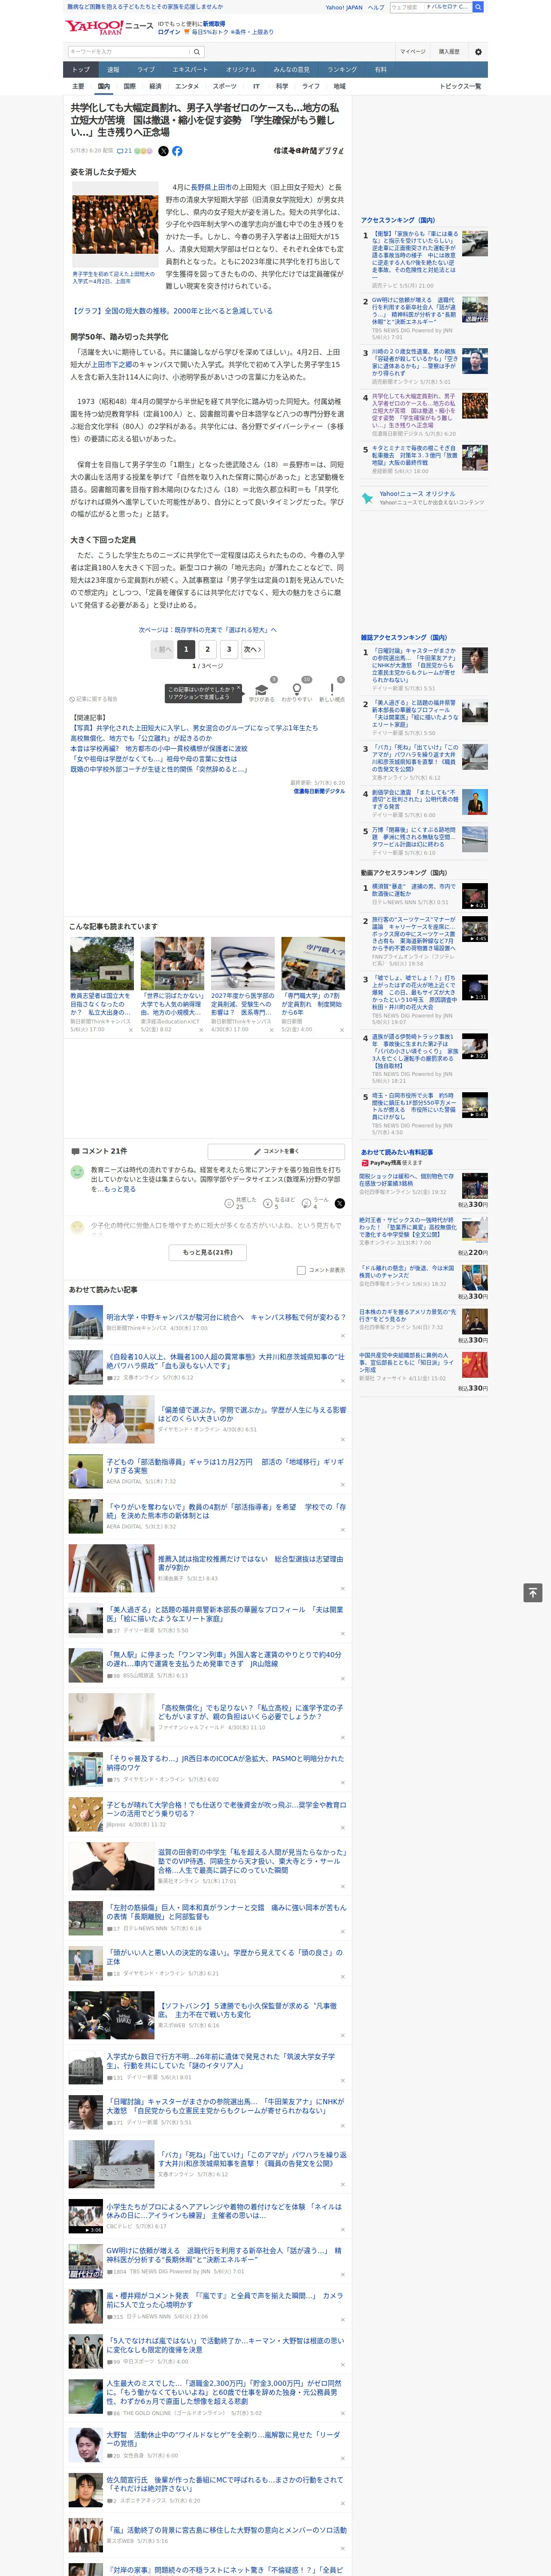Click the コメントを書く button
Screen dimensions: 551x2576
tap(276, 1151)
